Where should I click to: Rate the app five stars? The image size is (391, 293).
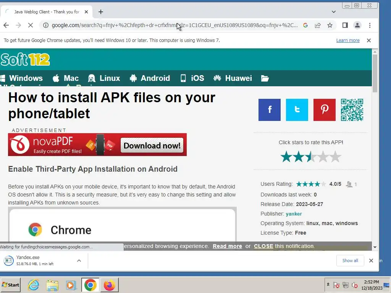pyautogui.click(x=335, y=157)
